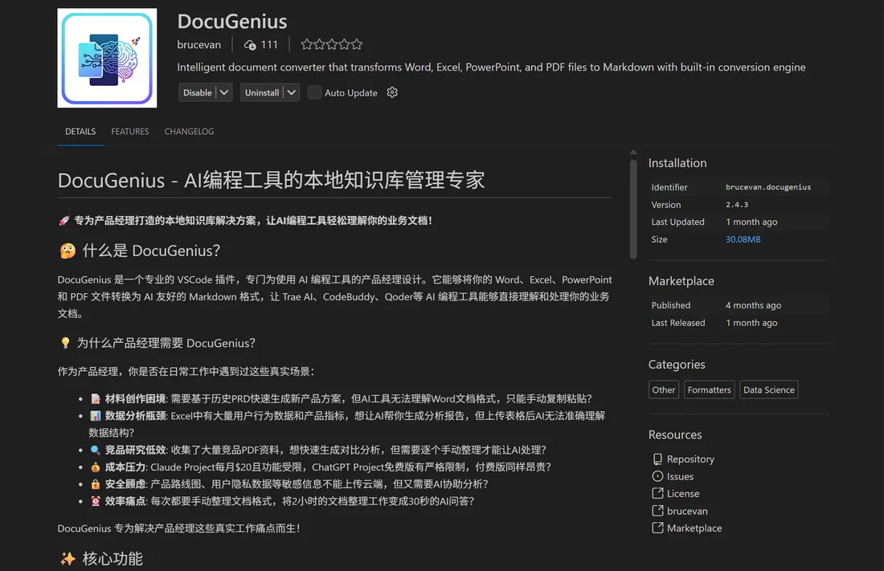Open the Repository link
884x571 pixels.
click(690, 459)
